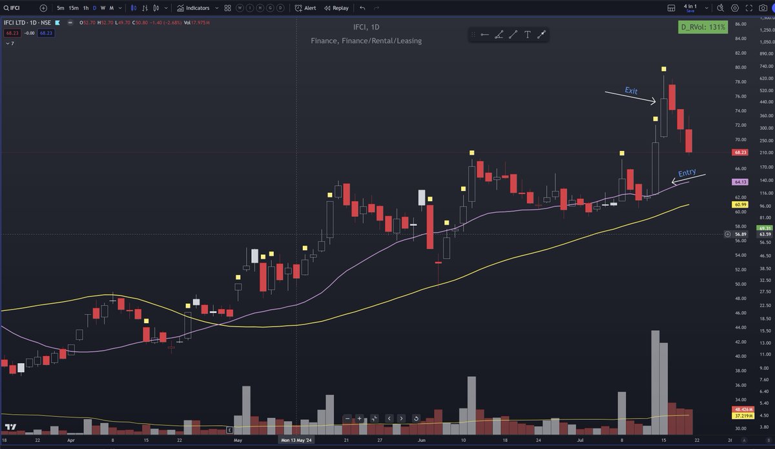This screenshot has height=449, width=775.
Task: Start bar Replay mode
Action: pos(336,8)
